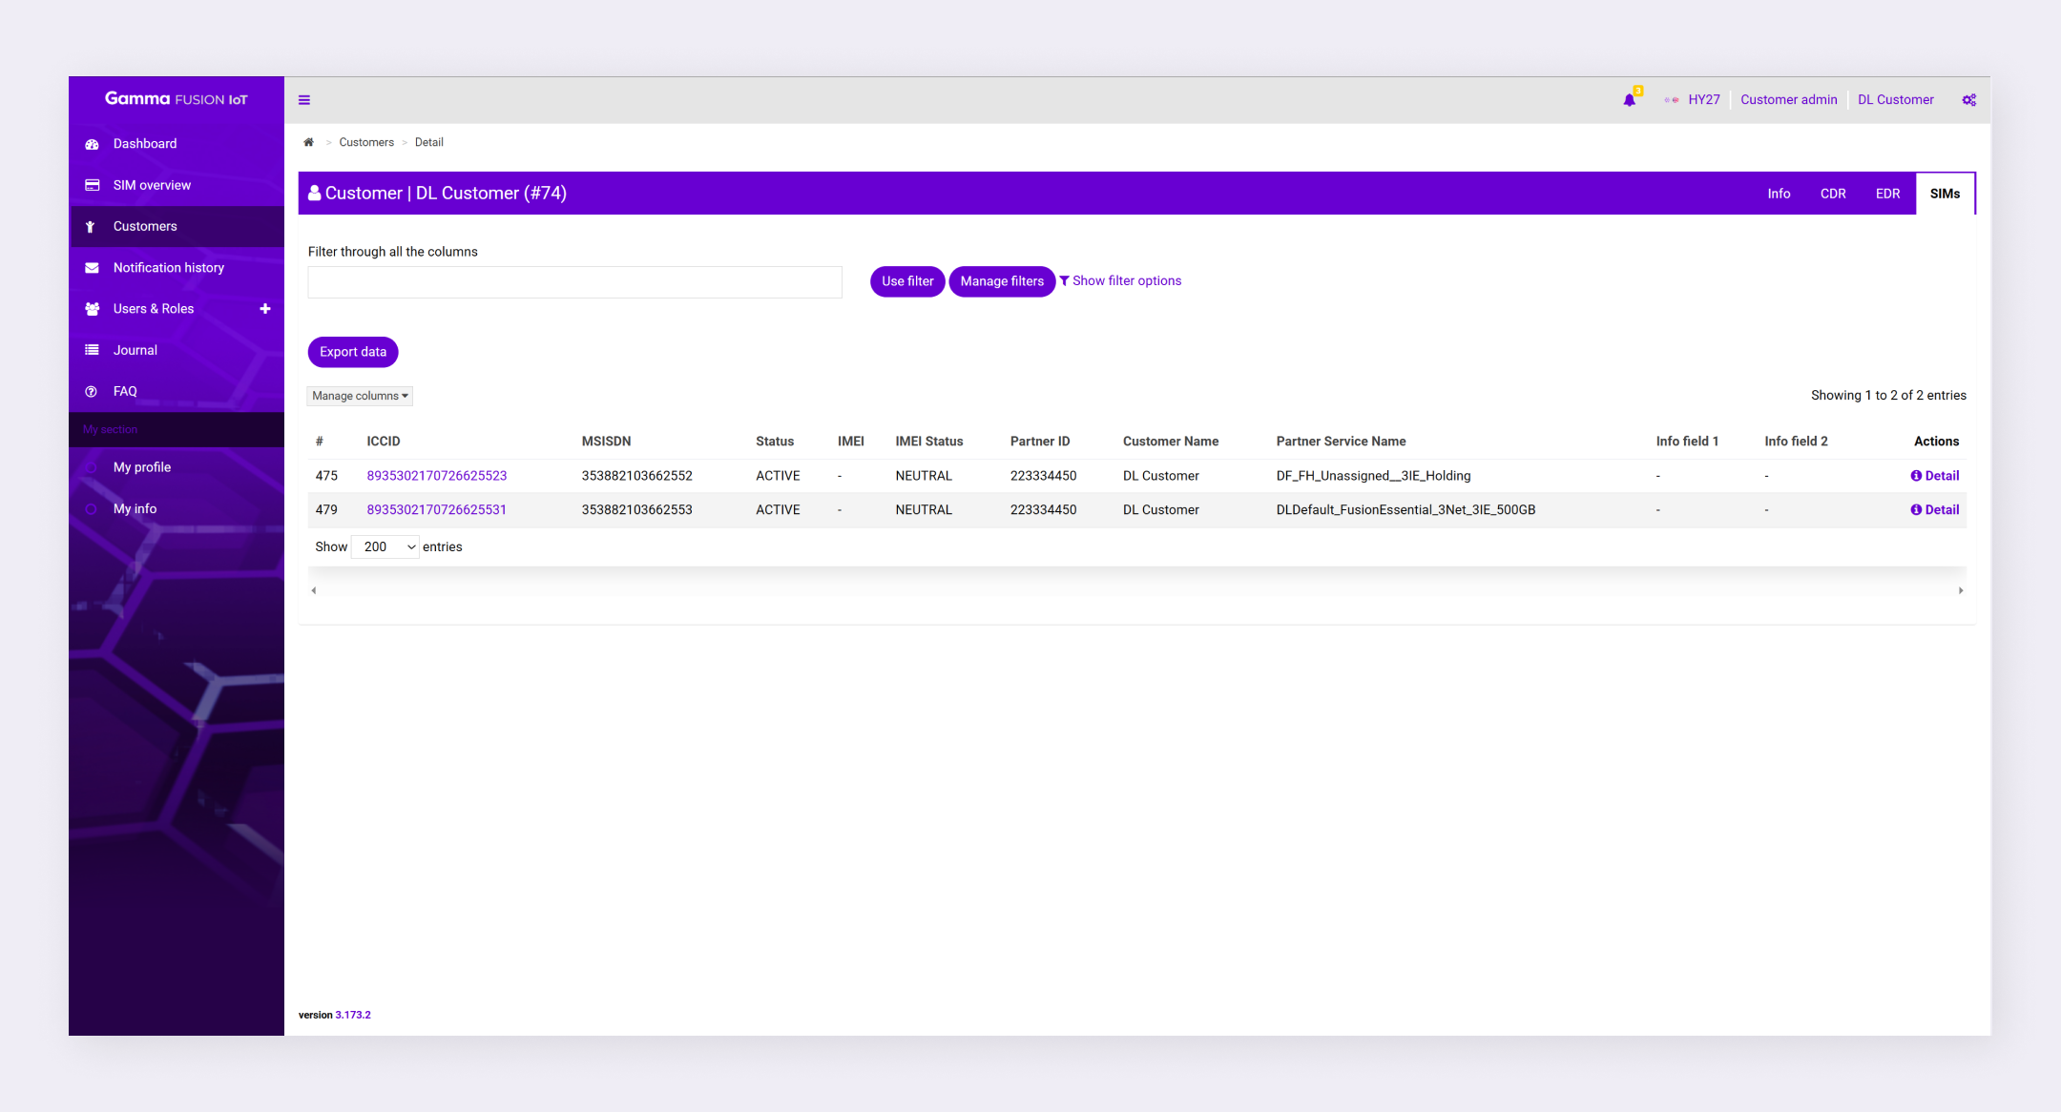Click the notification bell icon
Viewport: 2061px width, 1112px height.
click(1629, 100)
